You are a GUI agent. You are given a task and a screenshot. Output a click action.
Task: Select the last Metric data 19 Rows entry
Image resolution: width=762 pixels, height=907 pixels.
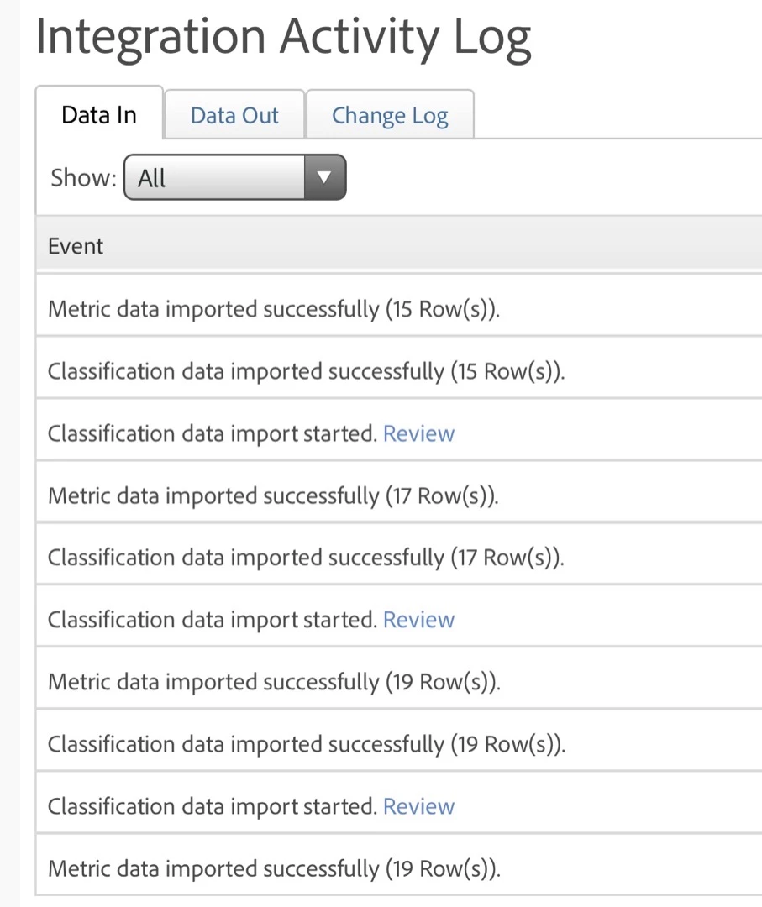(274, 868)
